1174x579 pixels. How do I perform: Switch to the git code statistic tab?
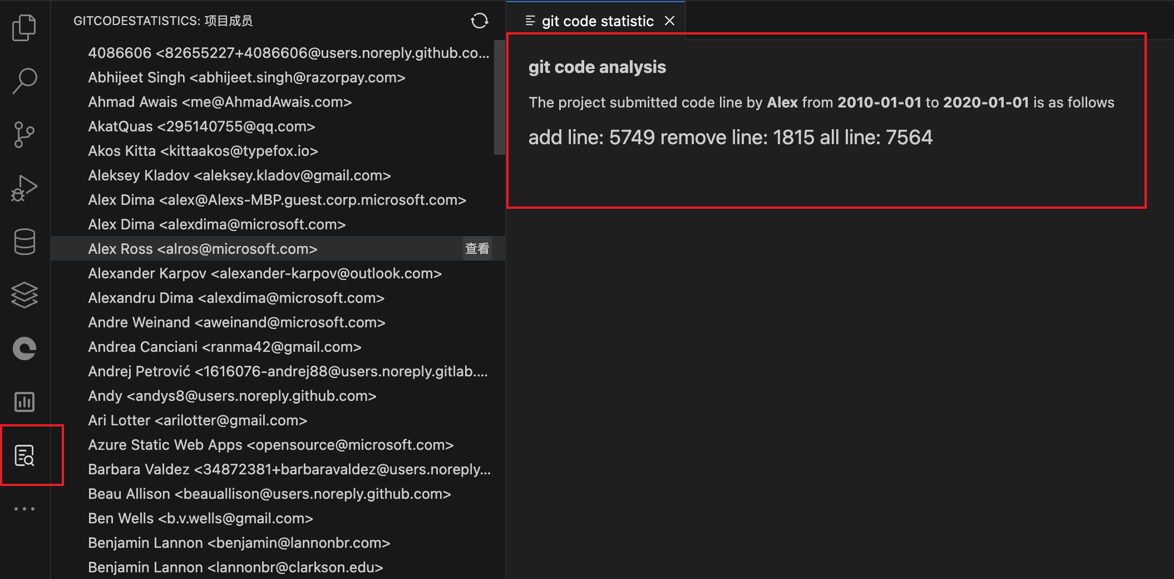coord(597,21)
